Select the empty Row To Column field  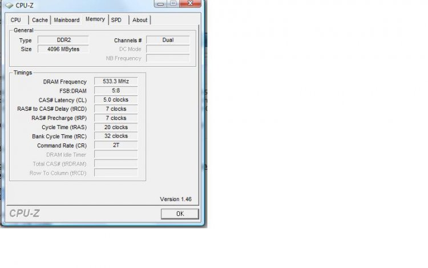click(116, 173)
